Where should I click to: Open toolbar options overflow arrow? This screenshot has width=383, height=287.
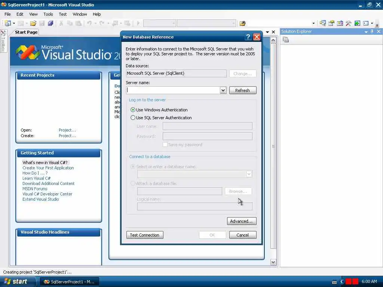[x=377, y=24]
